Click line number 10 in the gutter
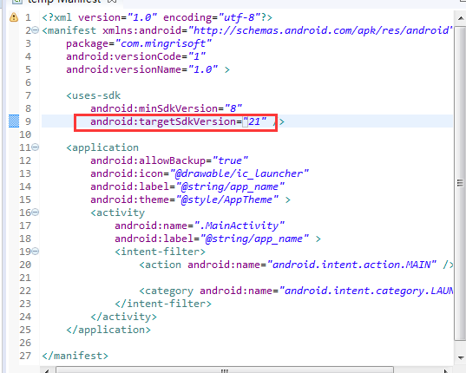 tap(25, 134)
